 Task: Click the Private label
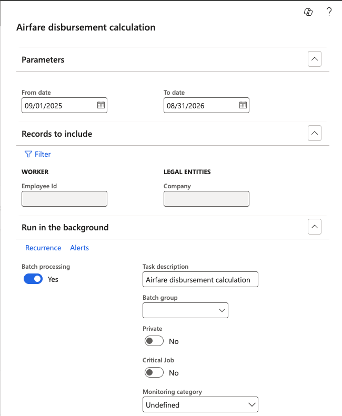153,329
